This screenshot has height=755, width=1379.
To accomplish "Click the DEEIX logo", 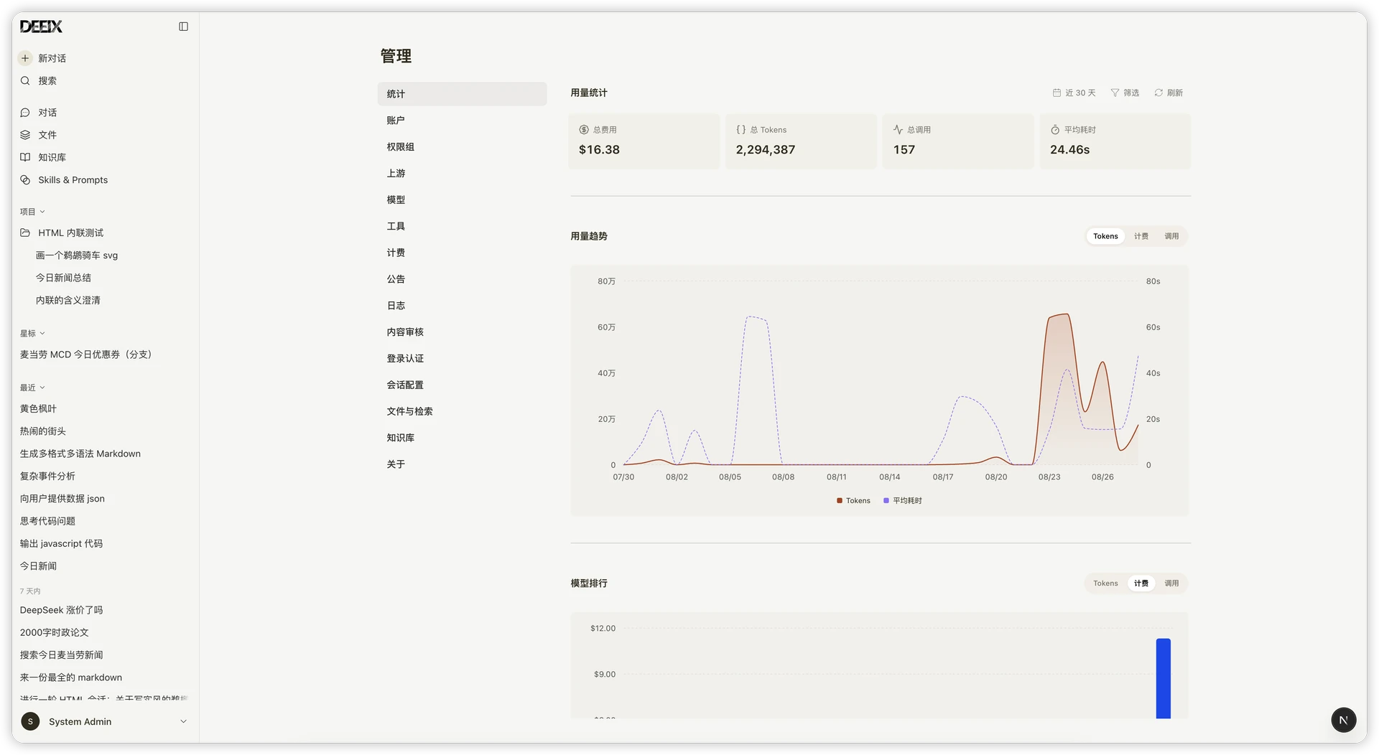I will (x=41, y=27).
